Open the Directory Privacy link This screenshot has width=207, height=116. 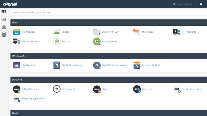(x=111, y=32)
